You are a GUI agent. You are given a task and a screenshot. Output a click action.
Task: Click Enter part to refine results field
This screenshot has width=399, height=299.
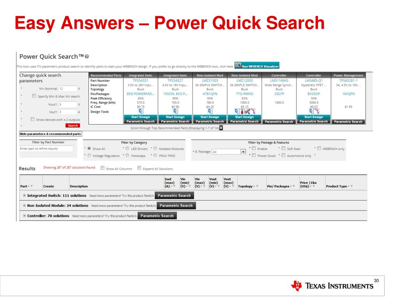(46, 149)
